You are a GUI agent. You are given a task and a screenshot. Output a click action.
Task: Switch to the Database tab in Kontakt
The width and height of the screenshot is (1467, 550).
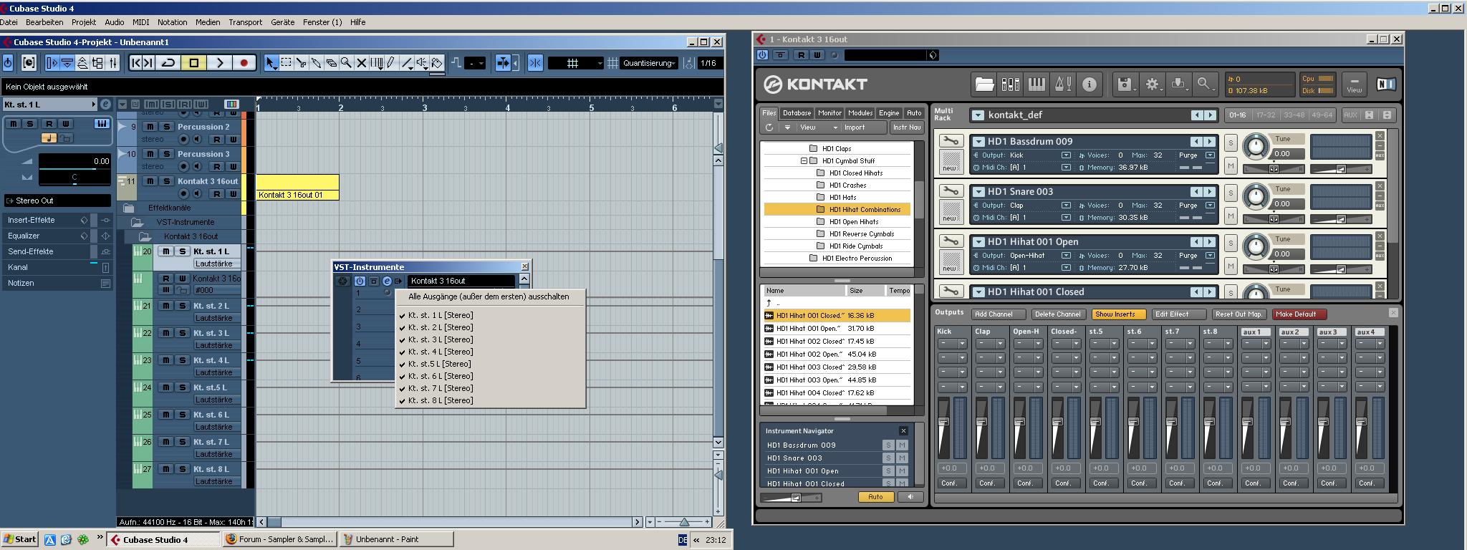point(797,113)
